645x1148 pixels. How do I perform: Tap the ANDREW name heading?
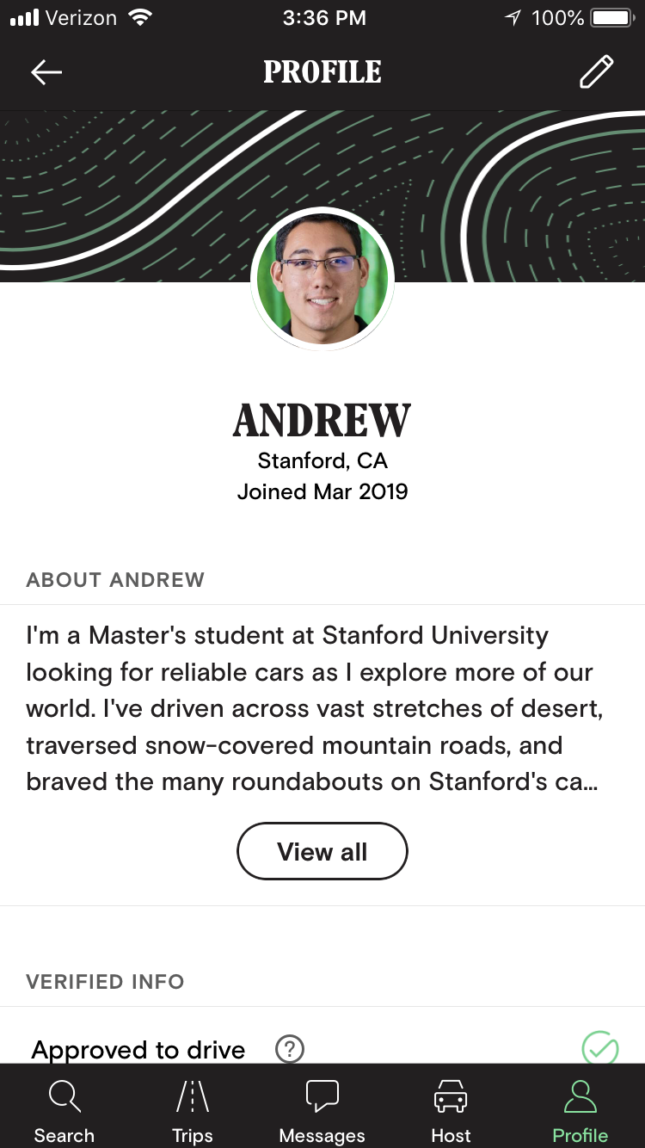(x=322, y=421)
